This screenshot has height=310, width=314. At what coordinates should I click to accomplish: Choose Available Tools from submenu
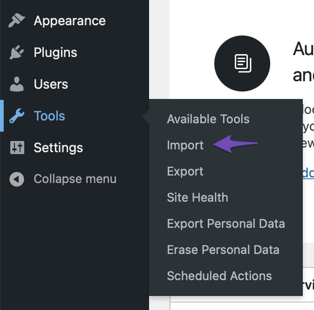[x=208, y=119]
